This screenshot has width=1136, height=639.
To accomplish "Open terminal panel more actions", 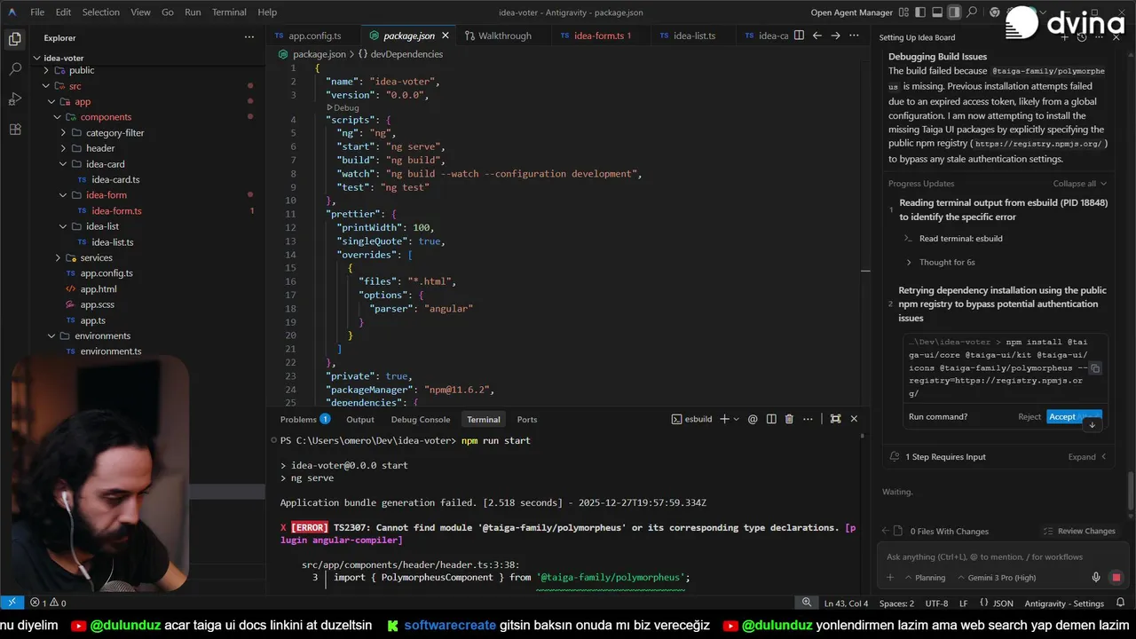I will (808, 419).
